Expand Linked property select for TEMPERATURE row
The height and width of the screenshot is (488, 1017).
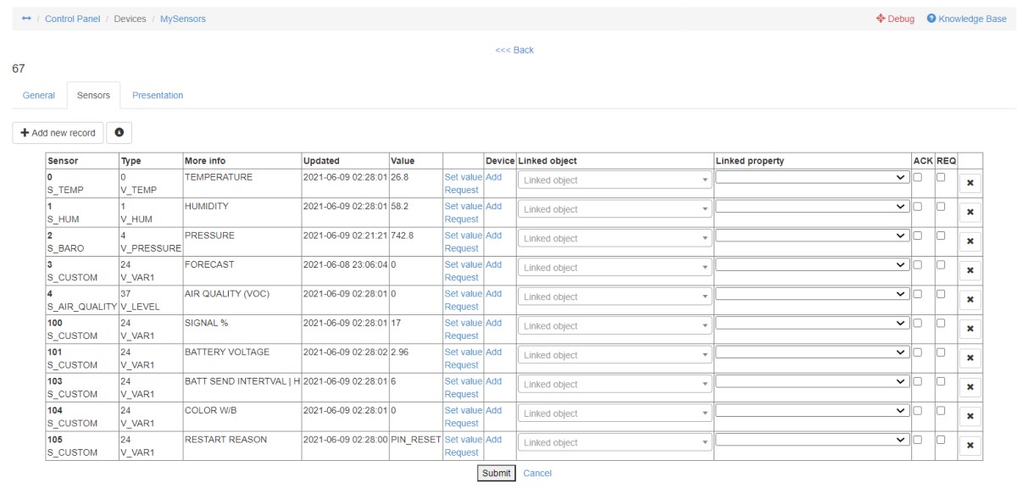813,177
